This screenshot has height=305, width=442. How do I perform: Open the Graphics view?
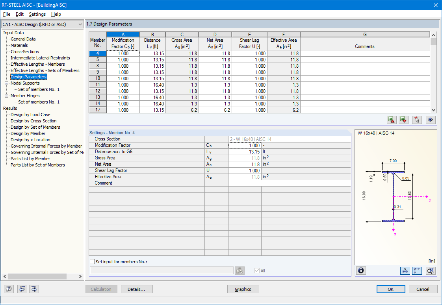(243, 289)
